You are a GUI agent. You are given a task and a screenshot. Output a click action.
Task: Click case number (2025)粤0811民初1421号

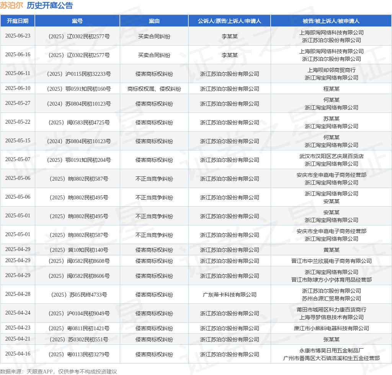(79, 328)
